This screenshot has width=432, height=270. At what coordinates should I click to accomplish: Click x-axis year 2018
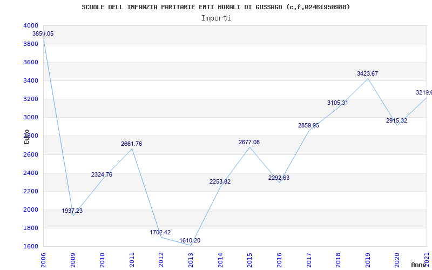coord(338,260)
